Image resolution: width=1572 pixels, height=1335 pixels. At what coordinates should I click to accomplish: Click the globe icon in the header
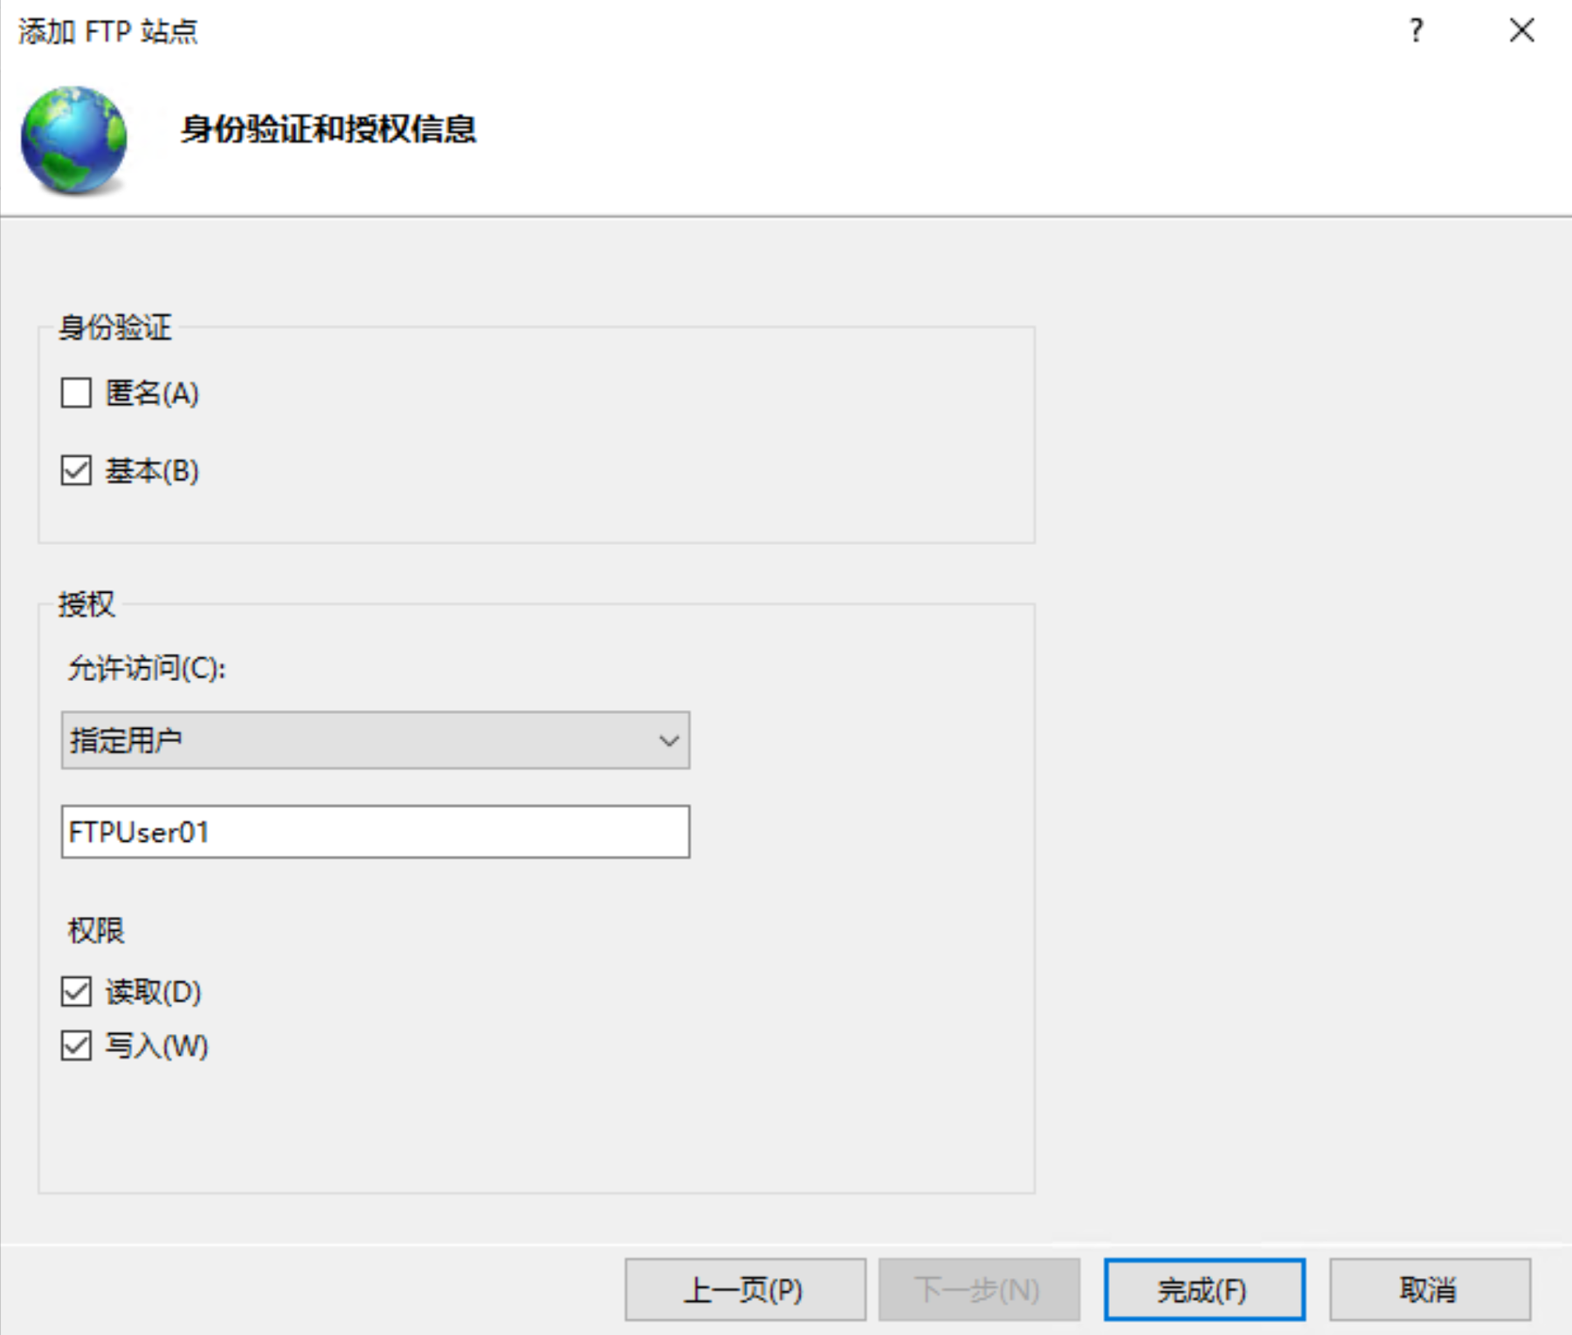tap(74, 140)
